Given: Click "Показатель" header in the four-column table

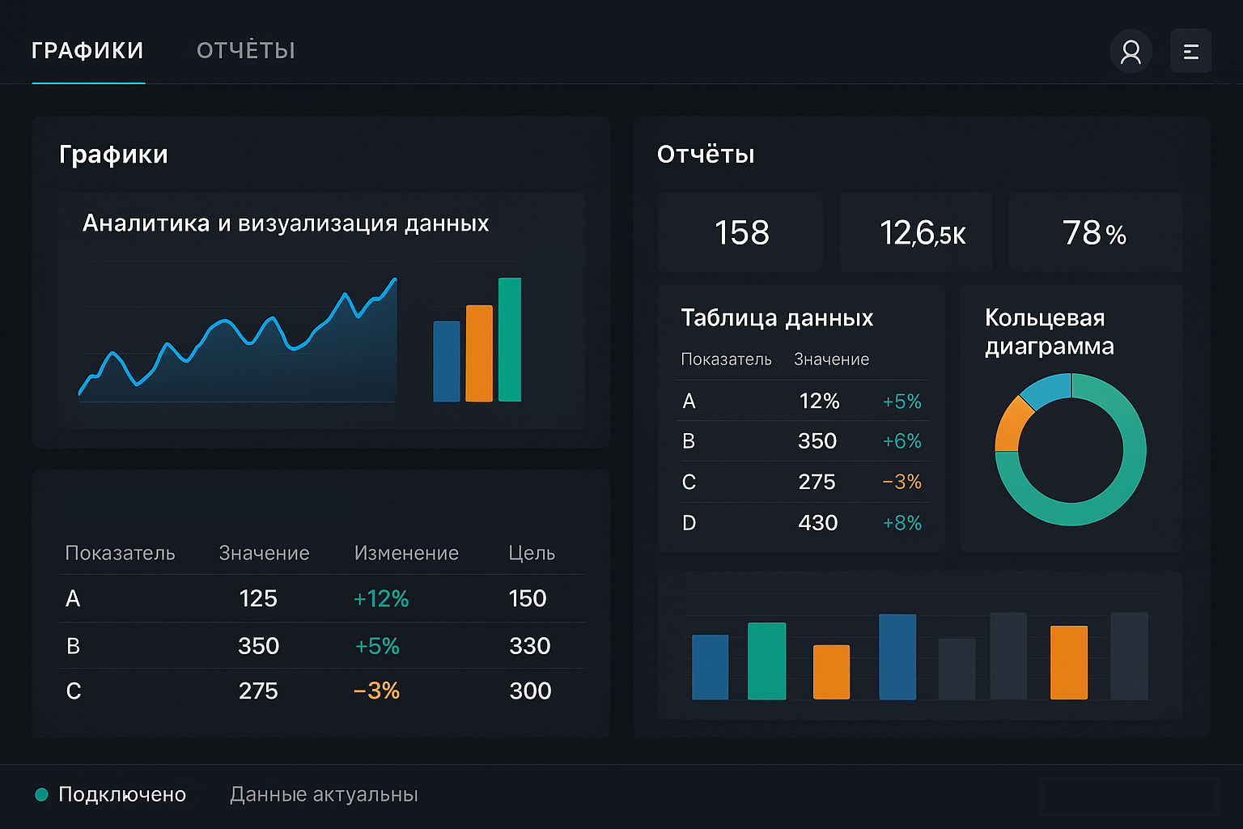Looking at the screenshot, I should click(120, 553).
